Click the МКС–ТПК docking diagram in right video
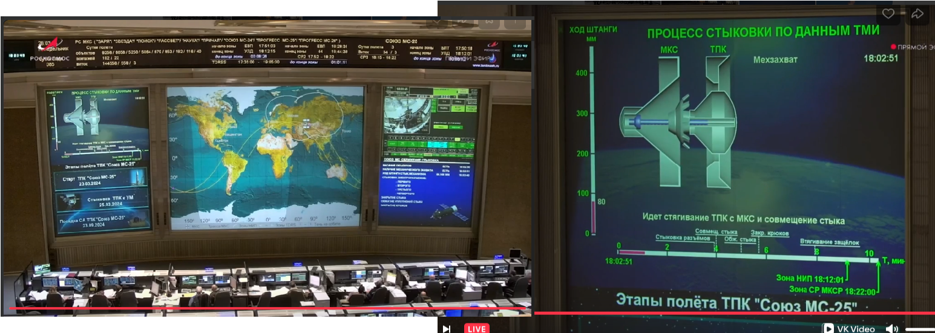Image resolution: width=935 pixels, height=333 pixels. point(678,121)
